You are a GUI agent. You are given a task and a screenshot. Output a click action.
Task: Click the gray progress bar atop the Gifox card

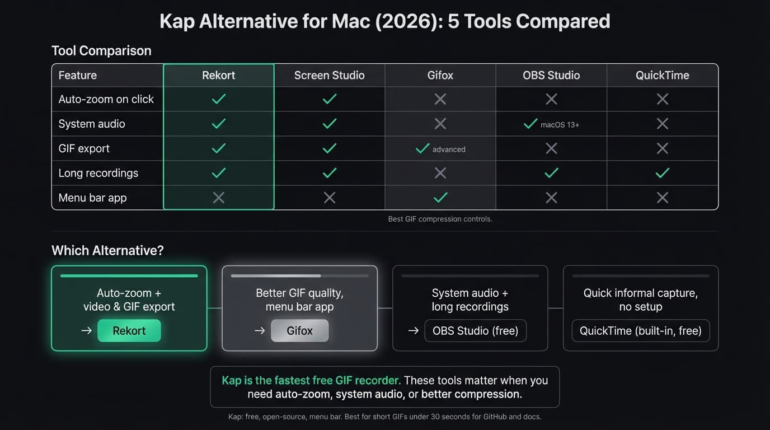(x=299, y=275)
